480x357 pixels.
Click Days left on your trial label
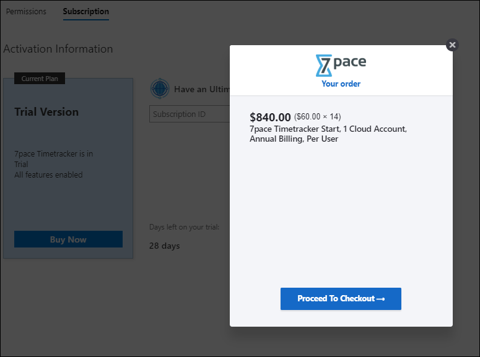click(184, 227)
